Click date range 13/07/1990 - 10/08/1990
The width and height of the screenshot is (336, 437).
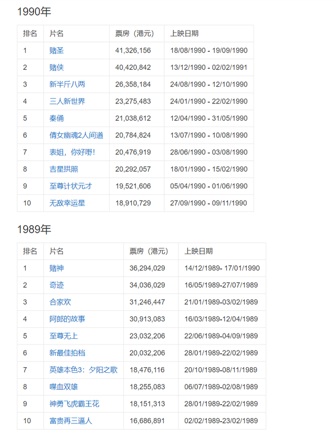coord(209,136)
